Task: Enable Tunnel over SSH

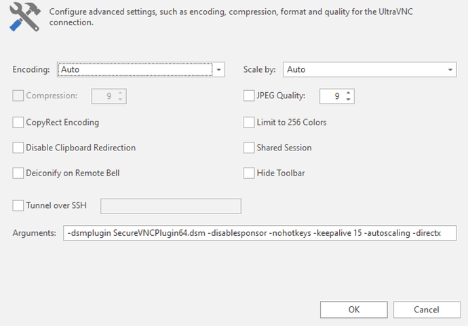Action: pos(18,204)
